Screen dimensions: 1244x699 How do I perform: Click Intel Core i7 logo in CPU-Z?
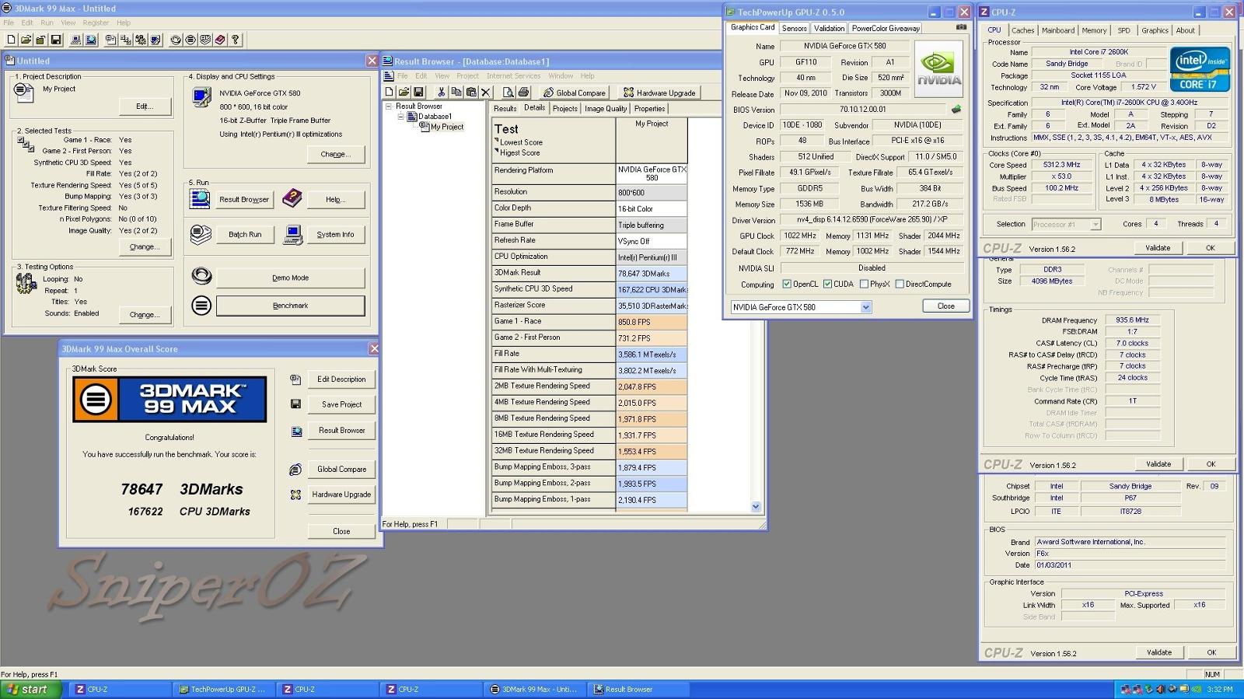[1200, 69]
